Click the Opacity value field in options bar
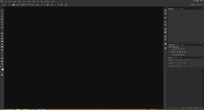Image resolution: width=204 pixels, height=110 pixels. [42, 5]
